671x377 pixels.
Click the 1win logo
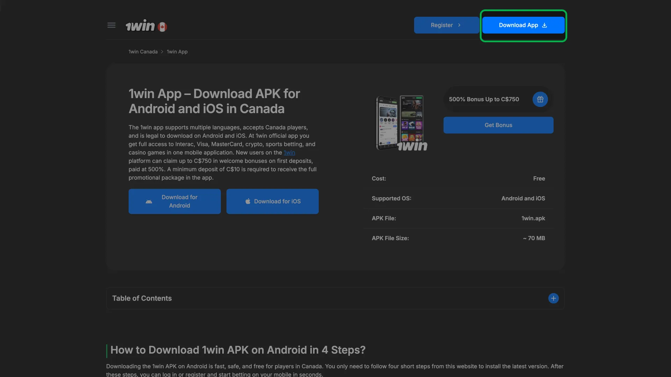(140, 26)
